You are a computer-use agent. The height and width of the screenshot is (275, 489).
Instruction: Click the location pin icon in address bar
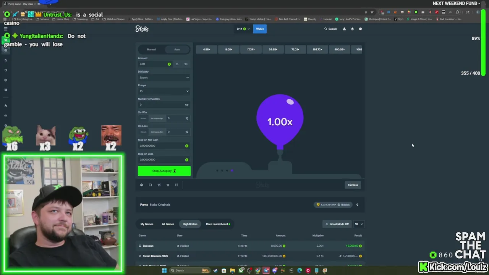click(x=366, y=12)
